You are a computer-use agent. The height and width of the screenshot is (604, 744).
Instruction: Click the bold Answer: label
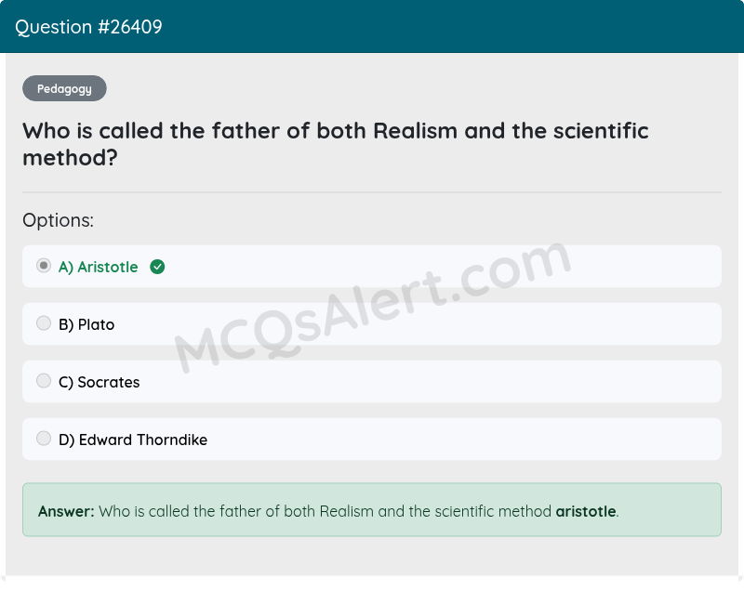63,511
